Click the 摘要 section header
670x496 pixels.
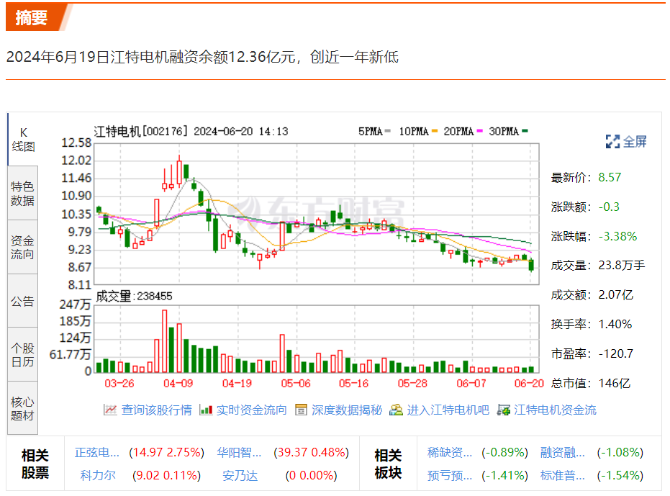coord(31,17)
